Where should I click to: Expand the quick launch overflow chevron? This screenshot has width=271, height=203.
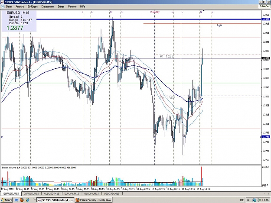click(34, 200)
